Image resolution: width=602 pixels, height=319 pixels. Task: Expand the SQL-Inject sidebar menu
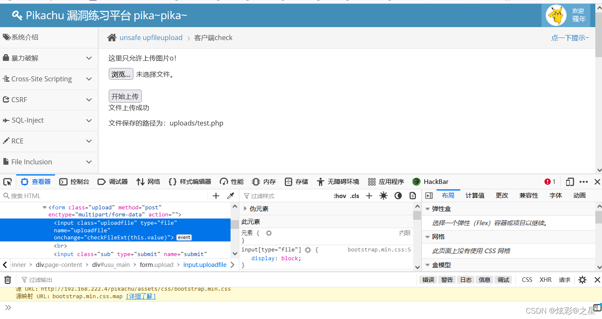pos(49,120)
